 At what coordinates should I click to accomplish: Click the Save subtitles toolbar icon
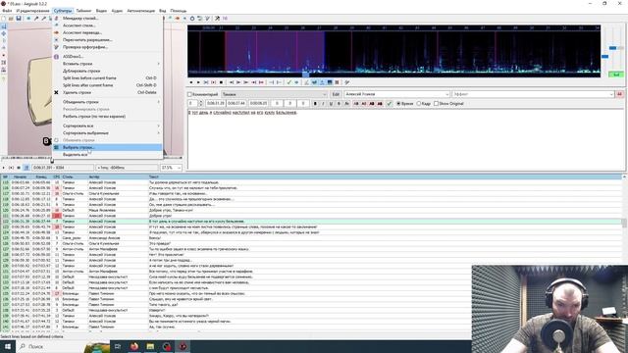19,19
